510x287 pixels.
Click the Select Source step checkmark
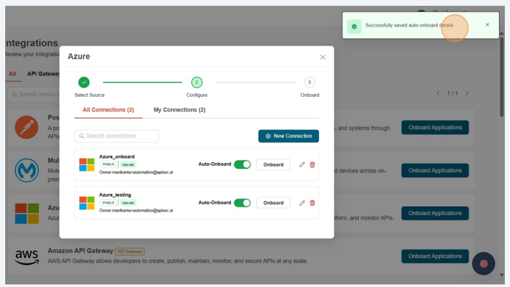(84, 82)
